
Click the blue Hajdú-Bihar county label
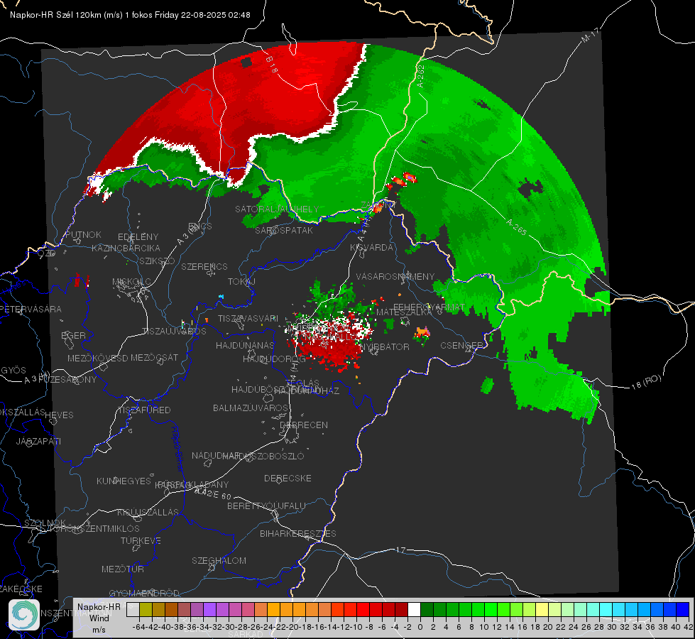[x=177, y=448]
